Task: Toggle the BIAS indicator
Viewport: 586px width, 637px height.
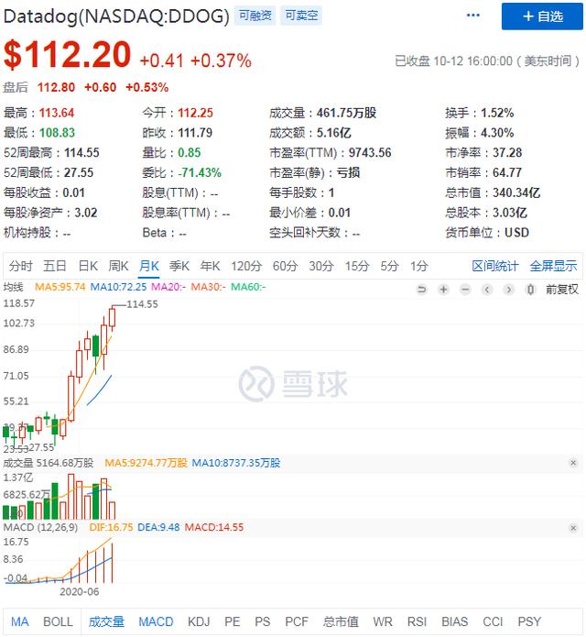Action: (454, 621)
